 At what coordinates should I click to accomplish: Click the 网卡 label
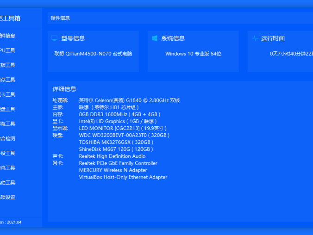point(58,163)
